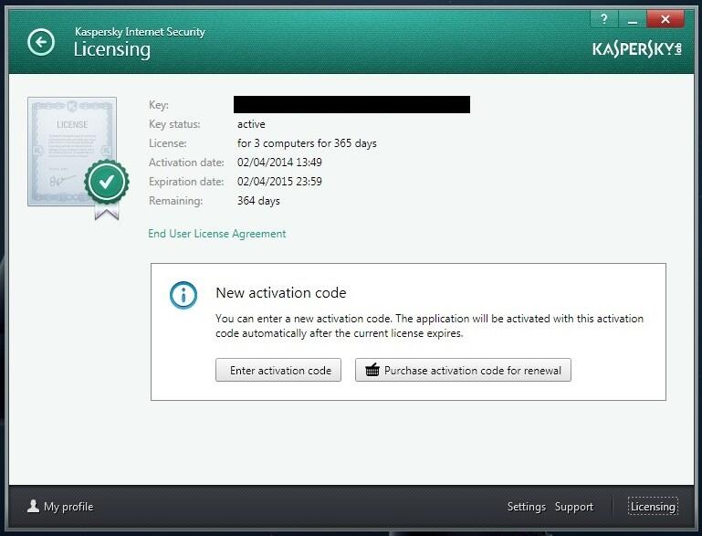Open help with the question mark icon
The width and height of the screenshot is (702, 536).
coord(604,19)
